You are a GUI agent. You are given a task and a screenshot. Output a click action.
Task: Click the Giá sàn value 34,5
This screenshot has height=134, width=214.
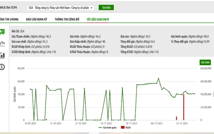(148, 37)
